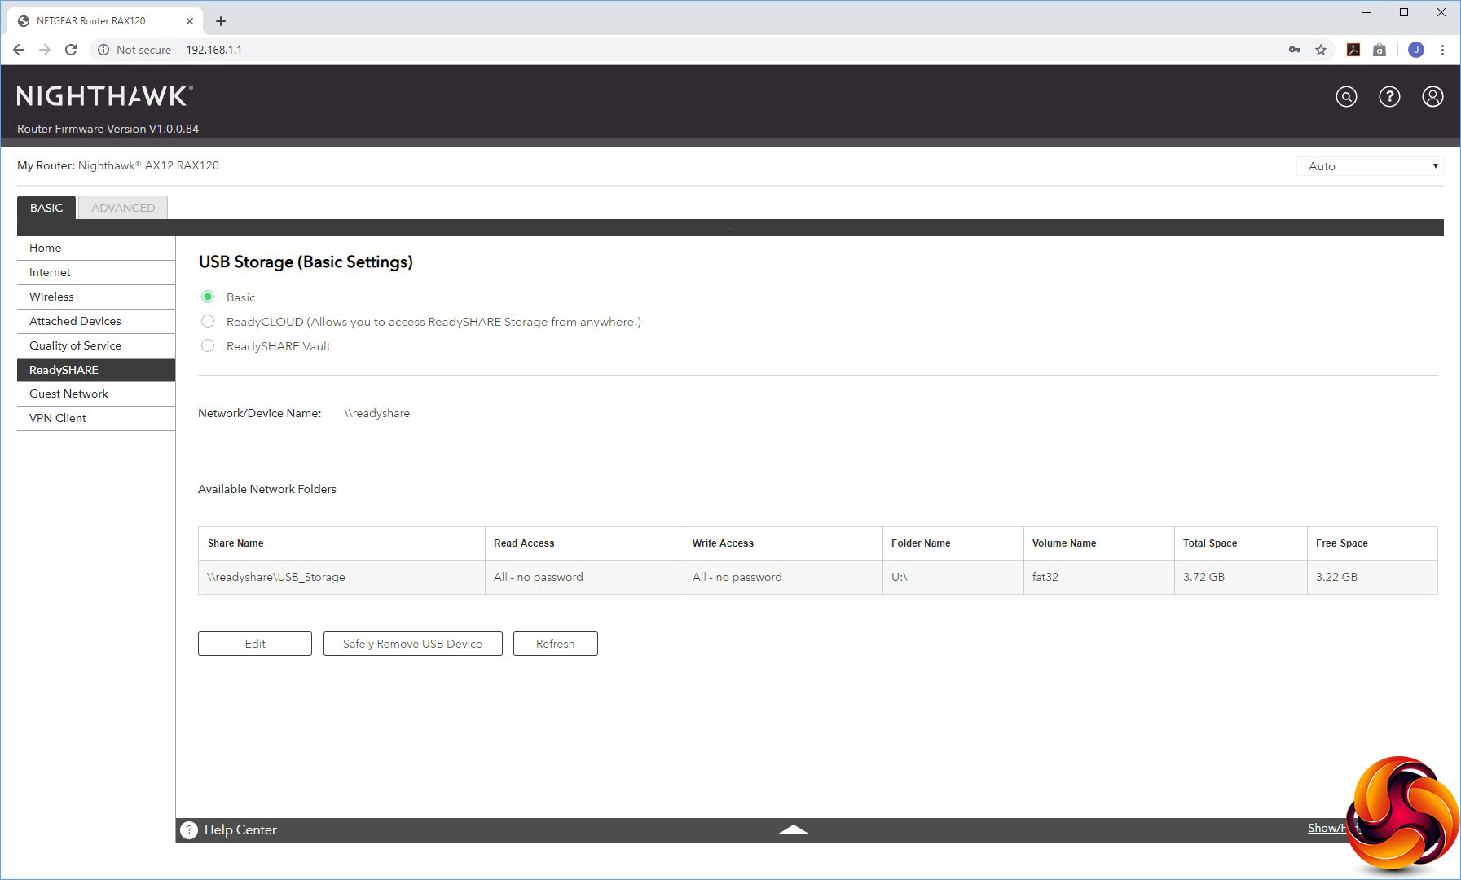Click the Edit button

pyautogui.click(x=255, y=644)
